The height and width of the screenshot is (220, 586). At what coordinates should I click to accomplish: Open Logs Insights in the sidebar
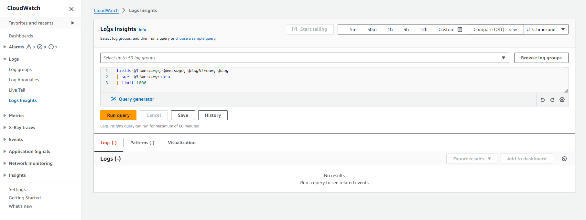23,100
